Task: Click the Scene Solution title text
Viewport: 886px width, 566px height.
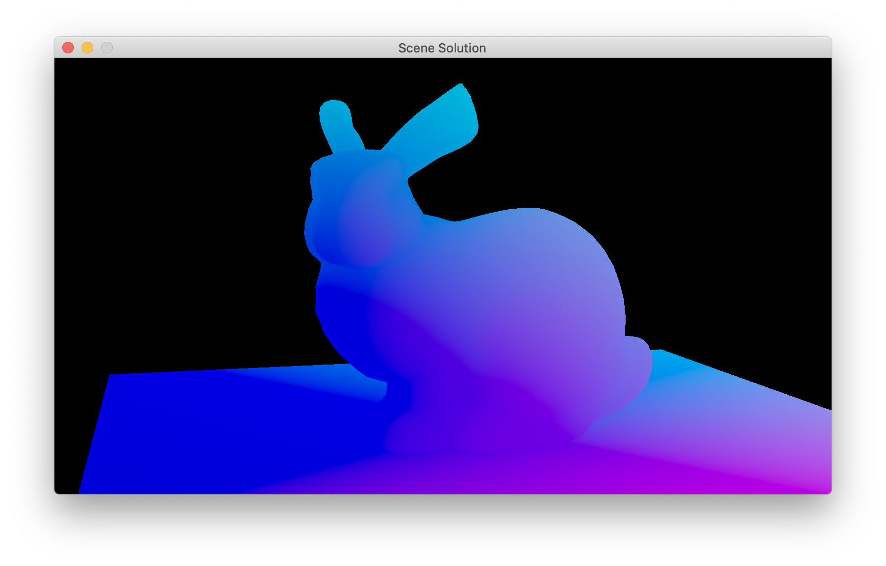Action: pyautogui.click(x=442, y=48)
